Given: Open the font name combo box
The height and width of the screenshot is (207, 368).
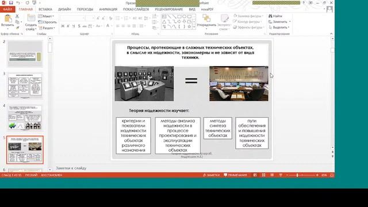Looking at the screenshot, I should coord(72,18).
